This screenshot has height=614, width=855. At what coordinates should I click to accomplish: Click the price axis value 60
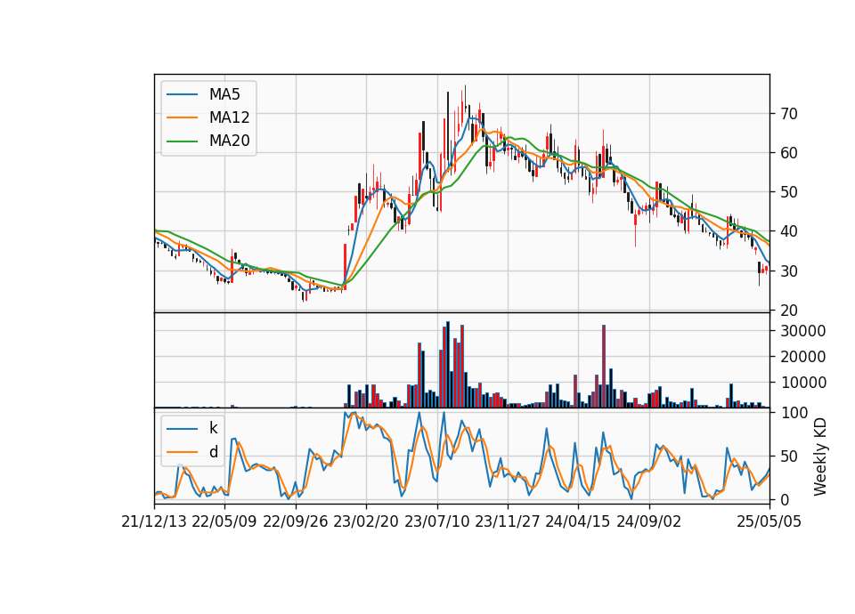789,153
